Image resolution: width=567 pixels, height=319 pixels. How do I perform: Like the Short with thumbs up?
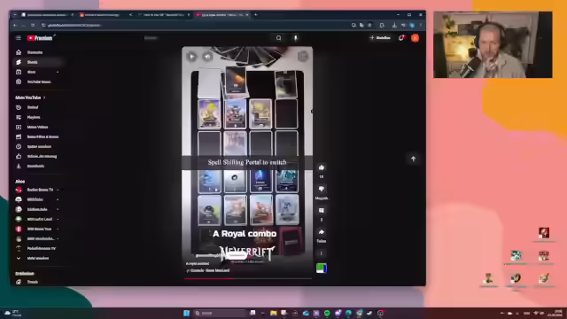[321, 167]
